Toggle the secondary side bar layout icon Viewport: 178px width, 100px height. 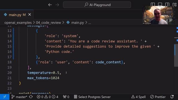click(x=167, y=4)
